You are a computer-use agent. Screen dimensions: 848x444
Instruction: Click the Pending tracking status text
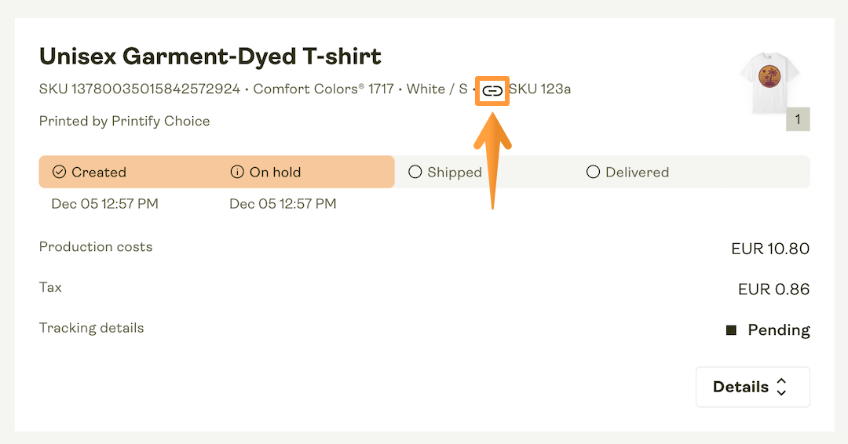[x=778, y=330]
